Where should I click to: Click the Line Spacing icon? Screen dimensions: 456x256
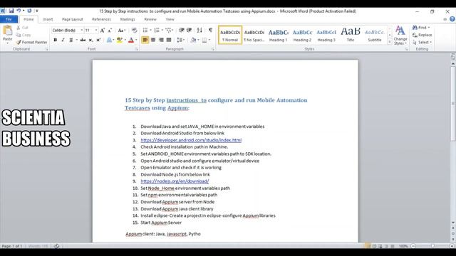tap(180, 40)
